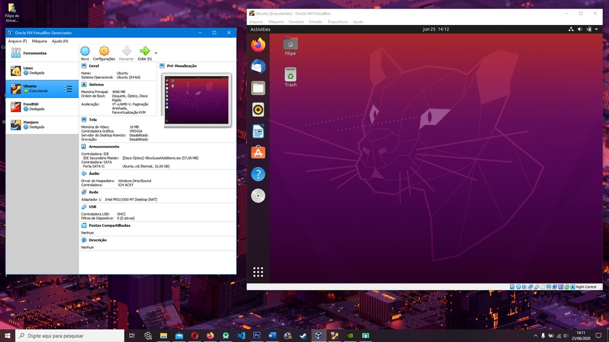This screenshot has height=342, width=609.
Task: Open the Dispositivos menu in VM window
Action: pyautogui.click(x=337, y=21)
